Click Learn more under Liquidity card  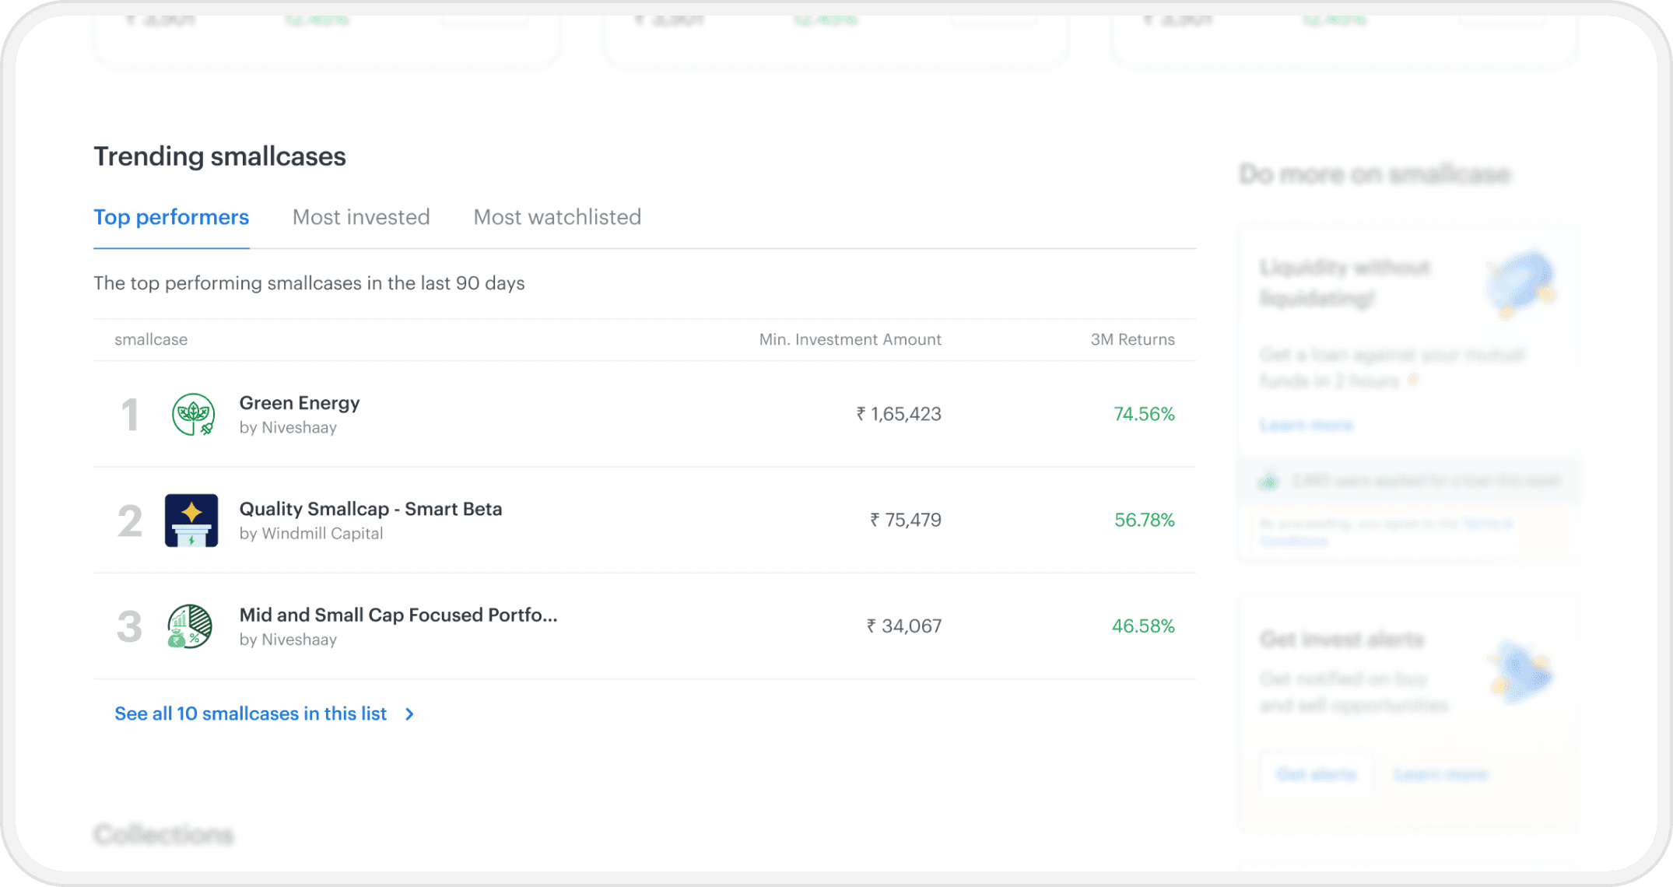(1306, 426)
